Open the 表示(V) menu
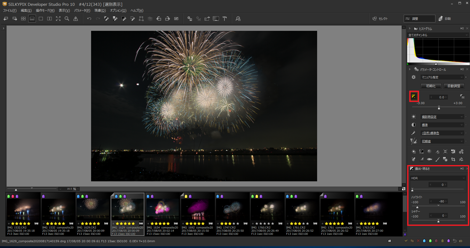This screenshot has height=248, width=470. [x=64, y=11]
